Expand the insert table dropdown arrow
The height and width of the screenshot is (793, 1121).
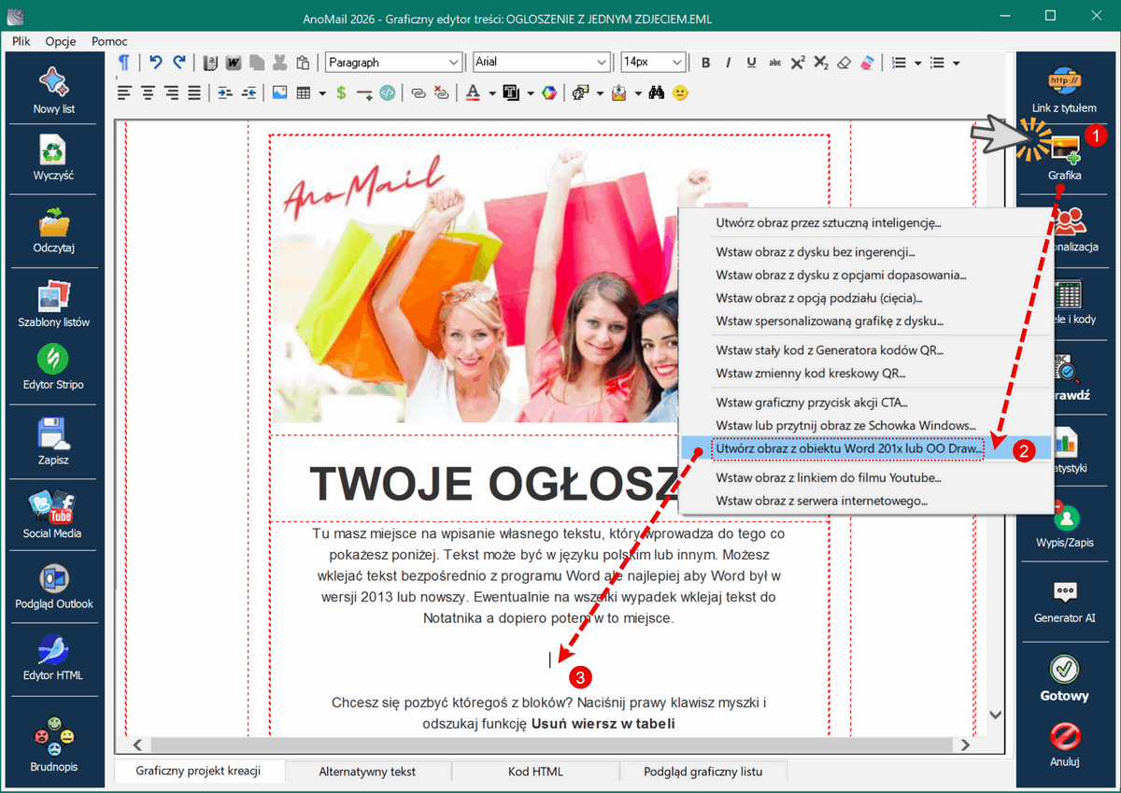point(322,92)
